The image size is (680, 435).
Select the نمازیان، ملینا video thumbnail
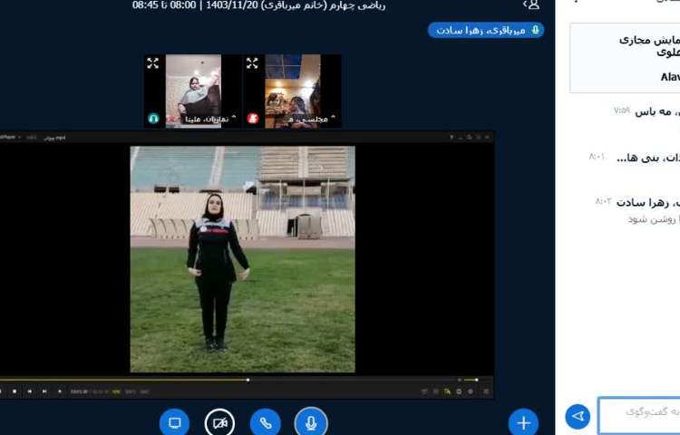click(x=193, y=91)
